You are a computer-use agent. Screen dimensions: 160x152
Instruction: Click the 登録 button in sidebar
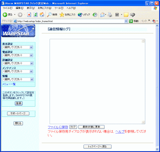tap(19, 103)
